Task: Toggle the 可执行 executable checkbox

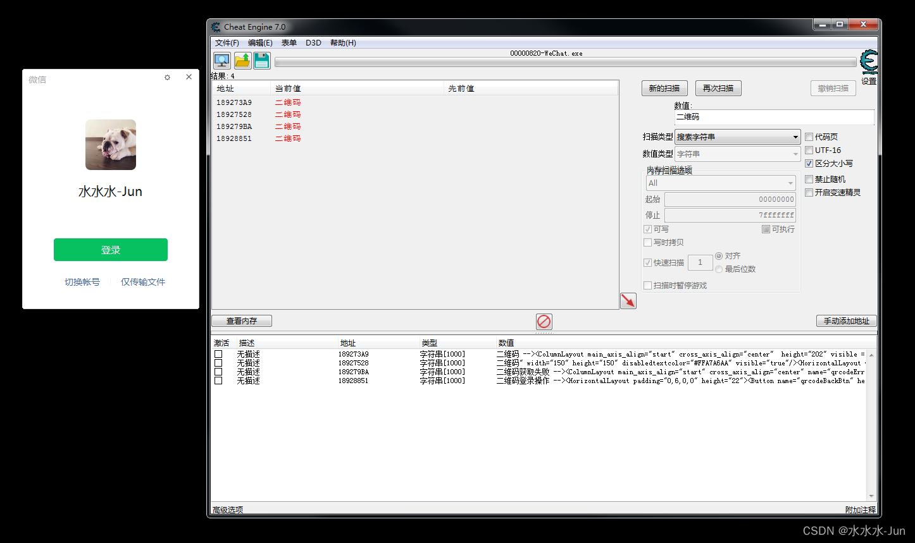Action: click(x=766, y=229)
